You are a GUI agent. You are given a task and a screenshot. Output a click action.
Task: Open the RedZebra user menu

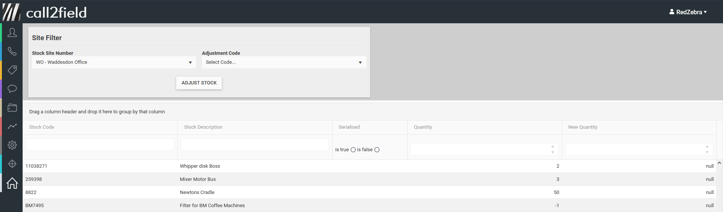click(688, 12)
